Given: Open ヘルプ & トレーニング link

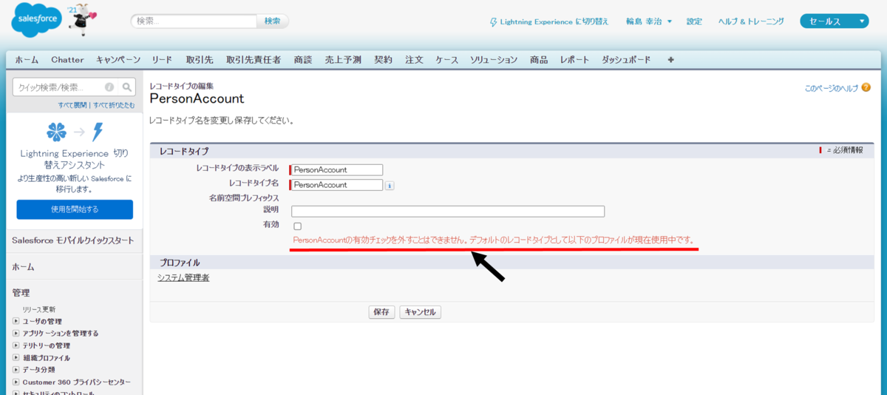Looking at the screenshot, I should tap(751, 21).
